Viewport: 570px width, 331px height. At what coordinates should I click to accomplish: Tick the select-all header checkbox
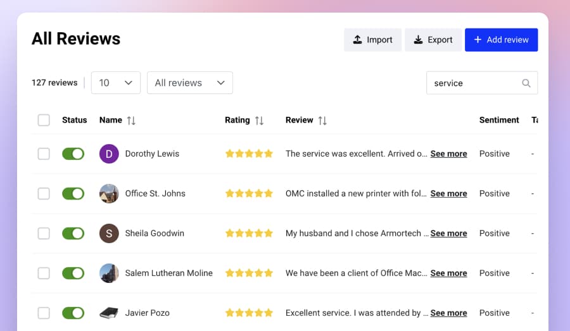pyautogui.click(x=44, y=120)
